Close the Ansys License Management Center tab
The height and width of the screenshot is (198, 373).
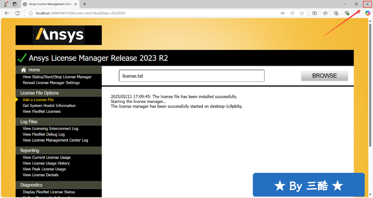point(76,4)
